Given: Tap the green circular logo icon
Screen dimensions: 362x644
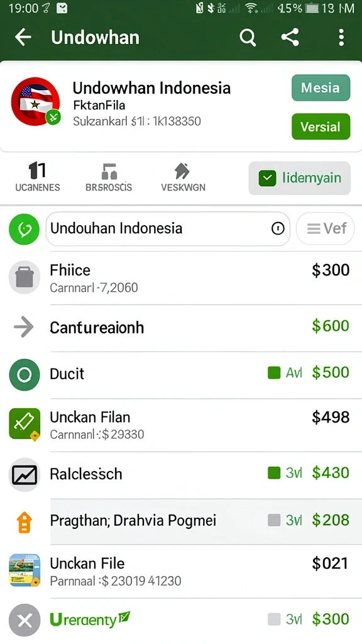Looking at the screenshot, I should point(25,229).
